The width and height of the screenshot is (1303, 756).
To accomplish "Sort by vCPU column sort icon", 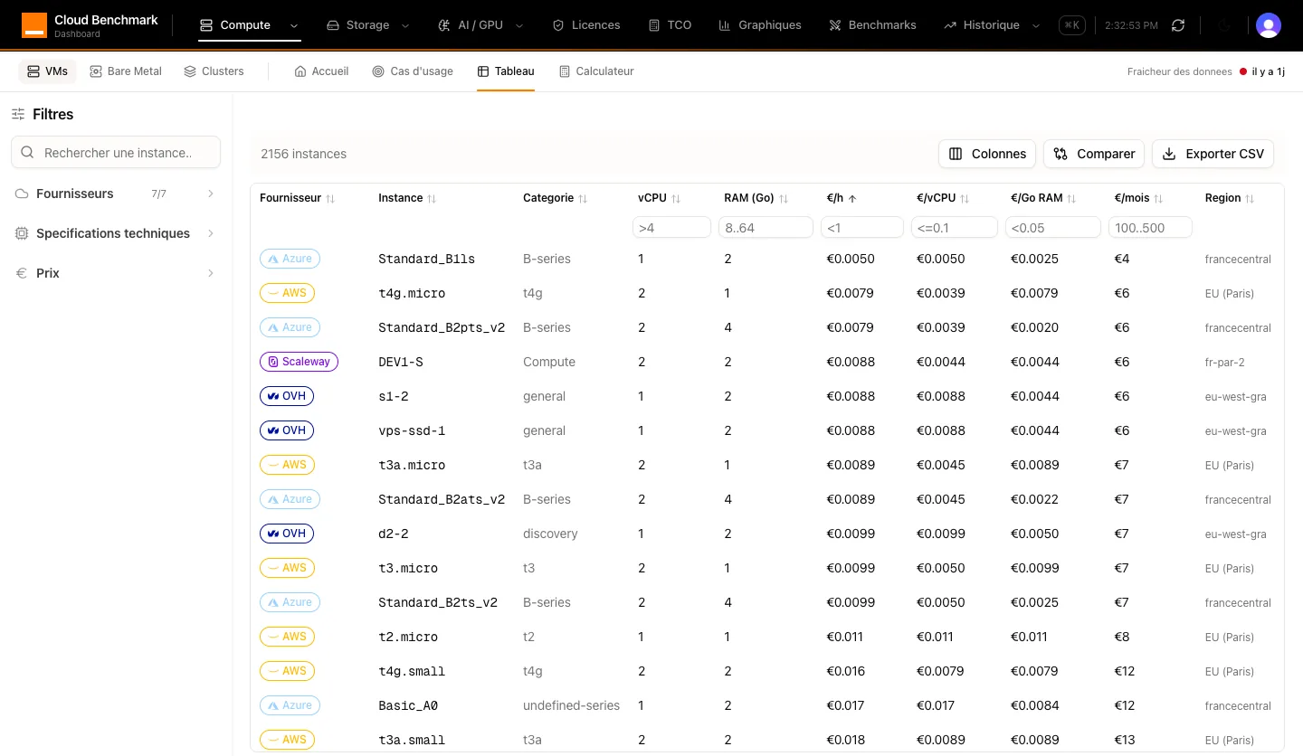I will tap(676, 198).
